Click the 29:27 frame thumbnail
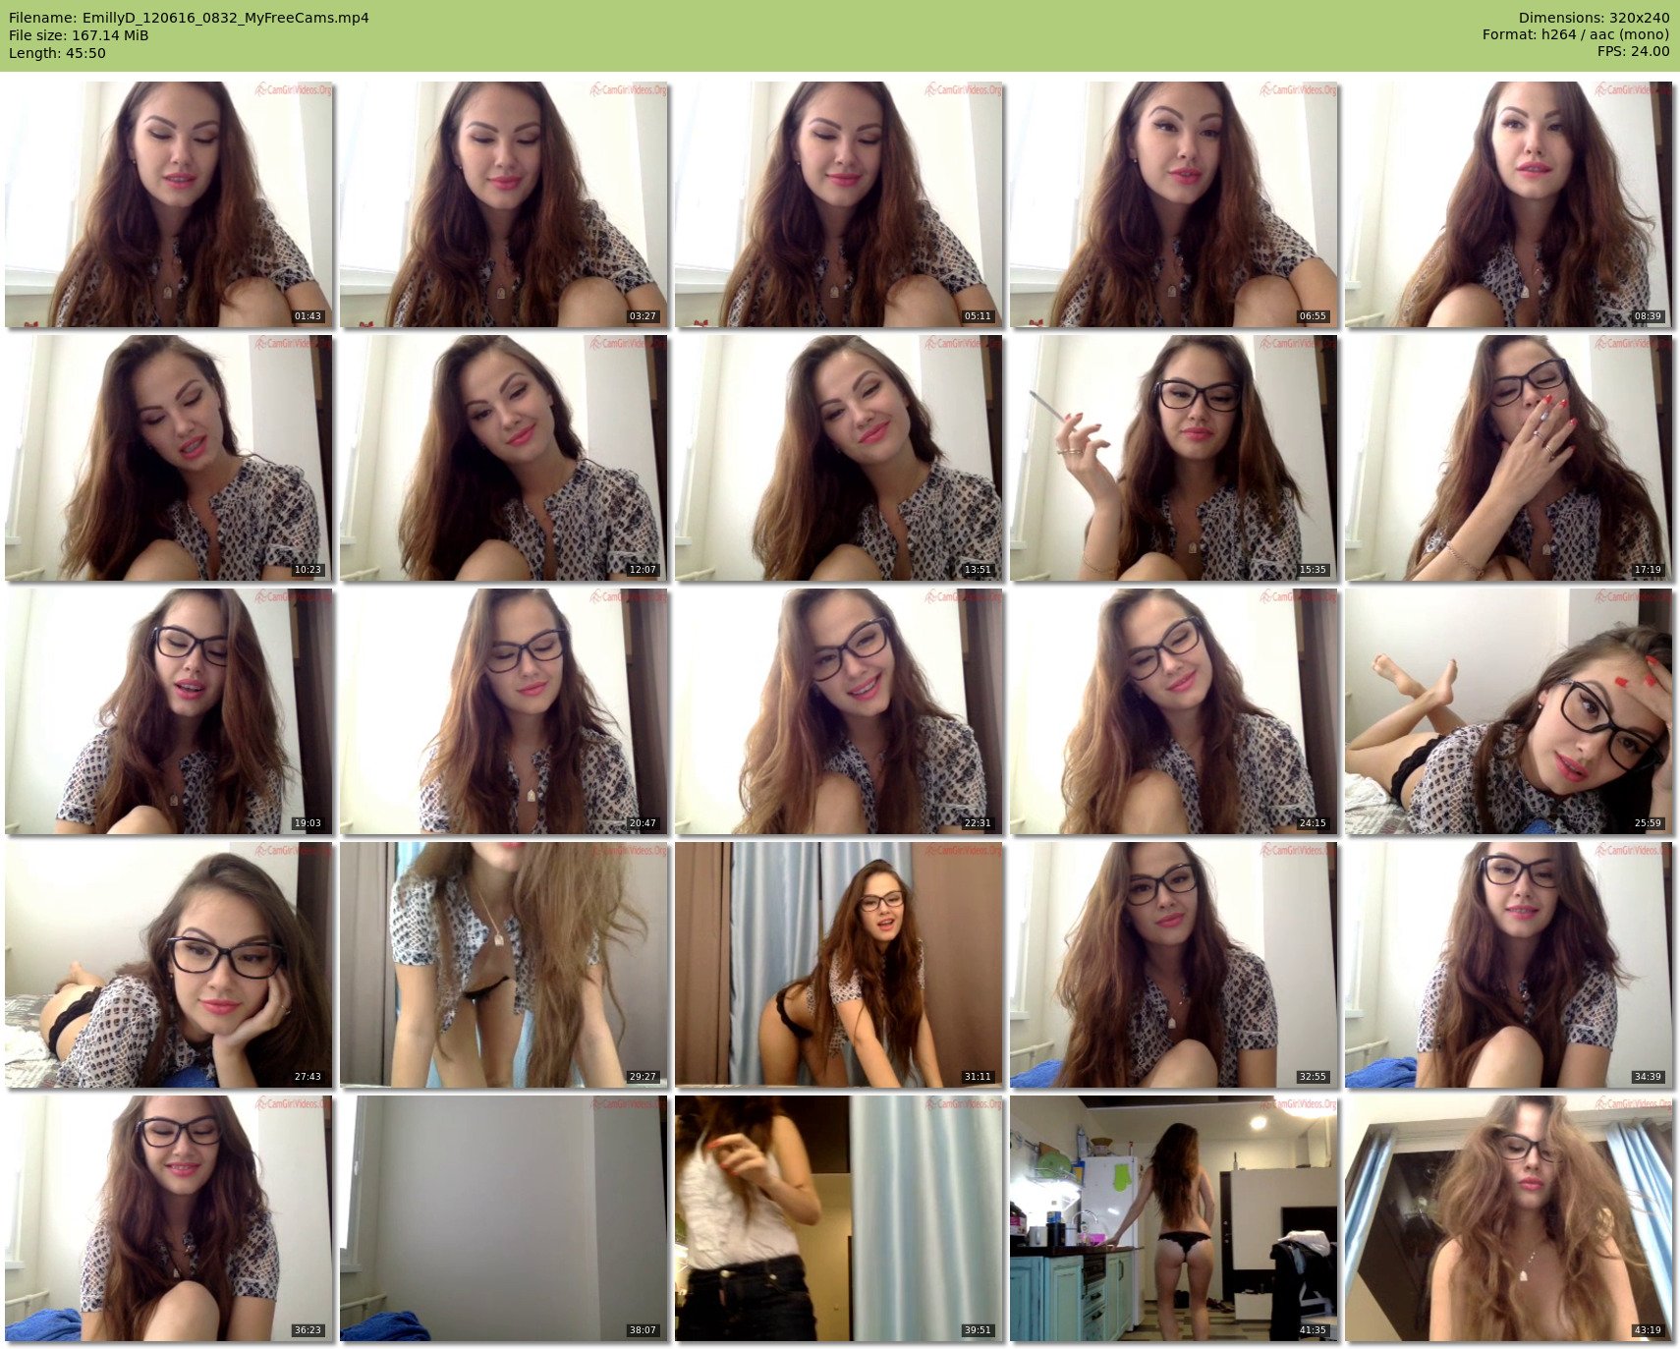This screenshot has height=1349, width=1680. 503,964
